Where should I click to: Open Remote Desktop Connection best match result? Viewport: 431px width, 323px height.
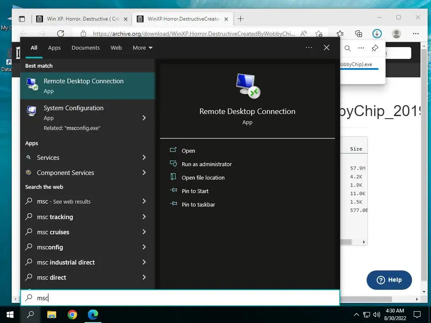tap(88, 86)
